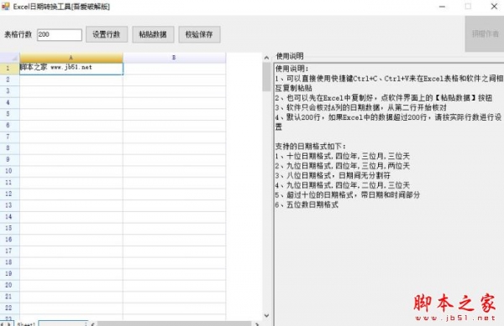The height and width of the screenshot is (326, 504).
Task: Select row header 1
Action: tap(9, 68)
